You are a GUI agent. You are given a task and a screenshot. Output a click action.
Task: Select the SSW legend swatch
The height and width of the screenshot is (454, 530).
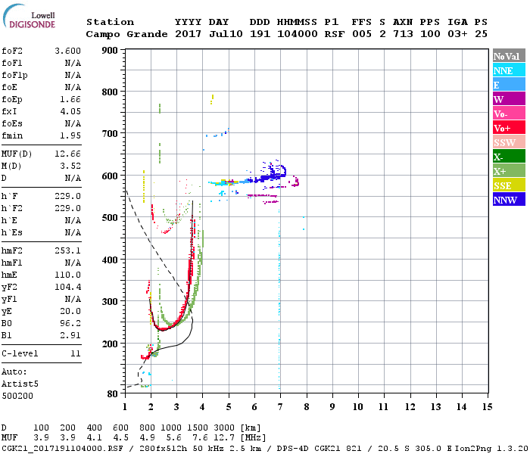pos(509,142)
